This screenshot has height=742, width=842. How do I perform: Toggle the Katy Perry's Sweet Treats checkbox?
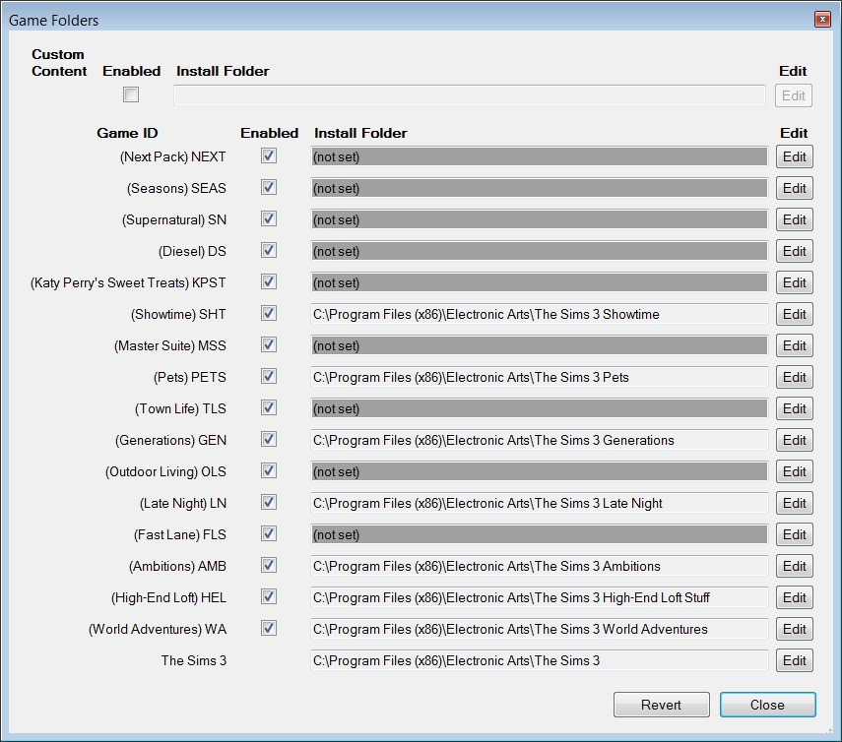tap(269, 281)
